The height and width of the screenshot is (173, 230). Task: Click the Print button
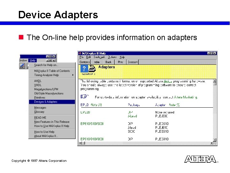click(x=120, y=62)
